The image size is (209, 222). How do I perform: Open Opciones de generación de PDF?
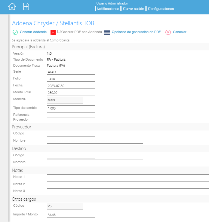136,32
